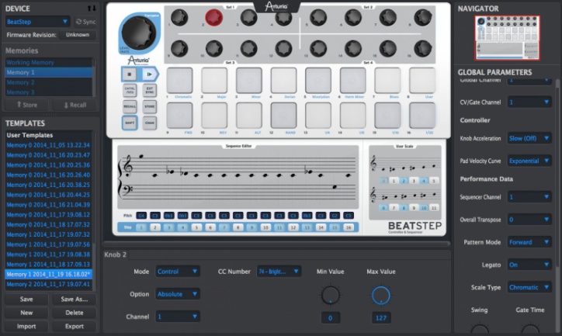Select knob 12 in the bottom row
This screenshot has width=562, height=336.
283,48
